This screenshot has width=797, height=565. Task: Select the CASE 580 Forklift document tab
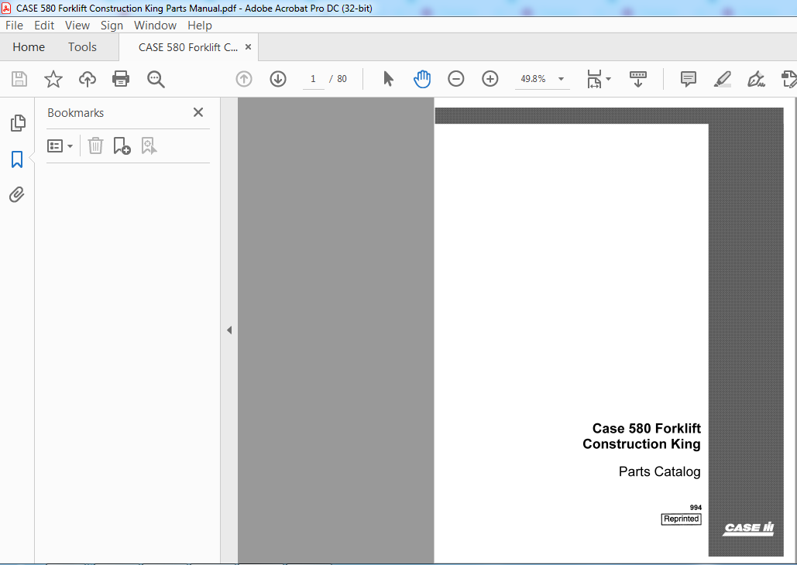click(x=188, y=47)
